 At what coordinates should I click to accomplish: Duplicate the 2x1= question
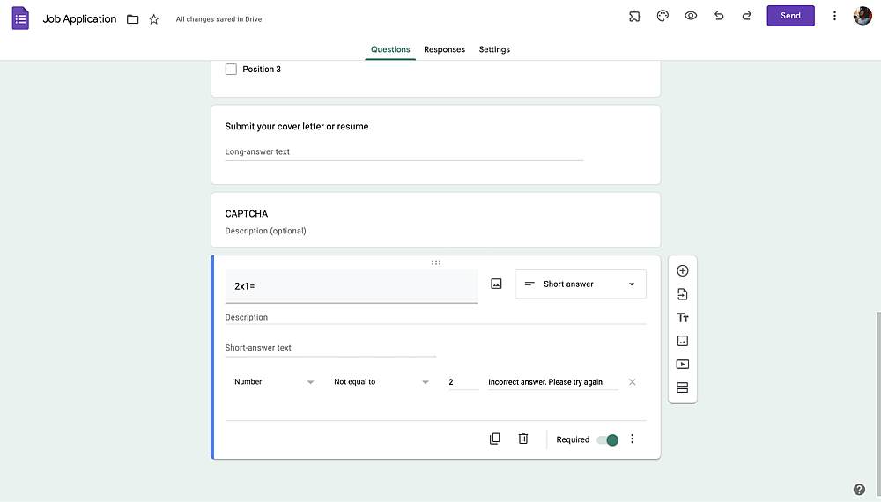(x=495, y=439)
